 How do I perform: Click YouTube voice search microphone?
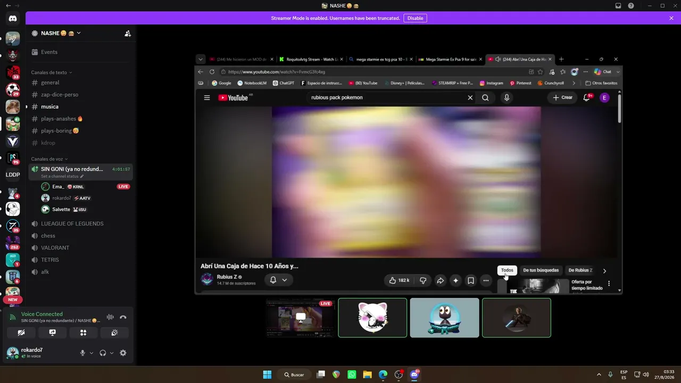click(x=506, y=97)
